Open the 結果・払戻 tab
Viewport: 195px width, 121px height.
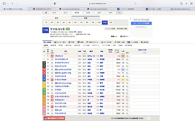119,42
